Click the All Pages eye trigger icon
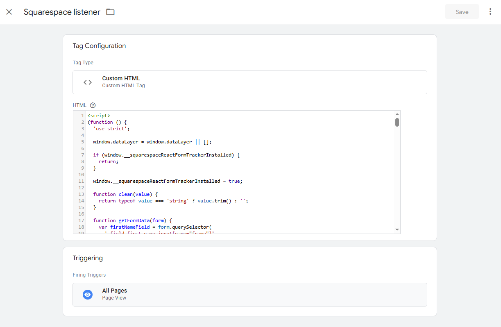The image size is (501, 327). 88,295
